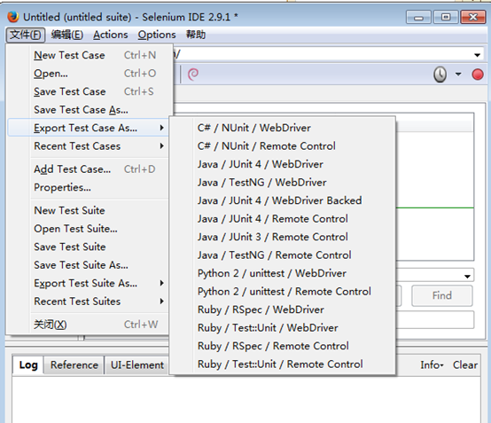Image resolution: width=491 pixels, height=423 pixels.
Task: Open the dropdown arrow next to clock icon
Action: [x=458, y=74]
